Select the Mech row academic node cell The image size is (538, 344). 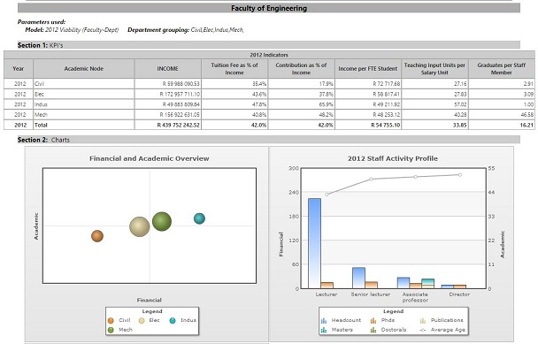click(x=84, y=115)
